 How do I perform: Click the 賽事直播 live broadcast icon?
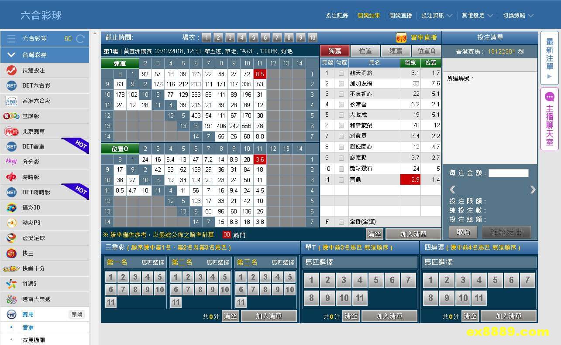[x=401, y=38]
